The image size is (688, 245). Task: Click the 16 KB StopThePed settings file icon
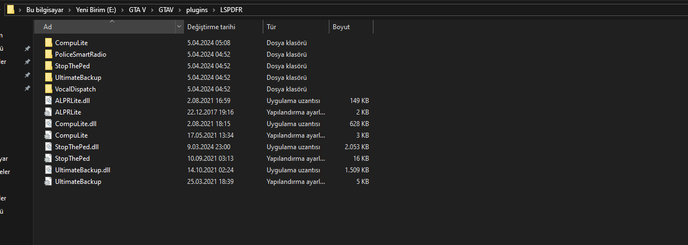pos(48,158)
